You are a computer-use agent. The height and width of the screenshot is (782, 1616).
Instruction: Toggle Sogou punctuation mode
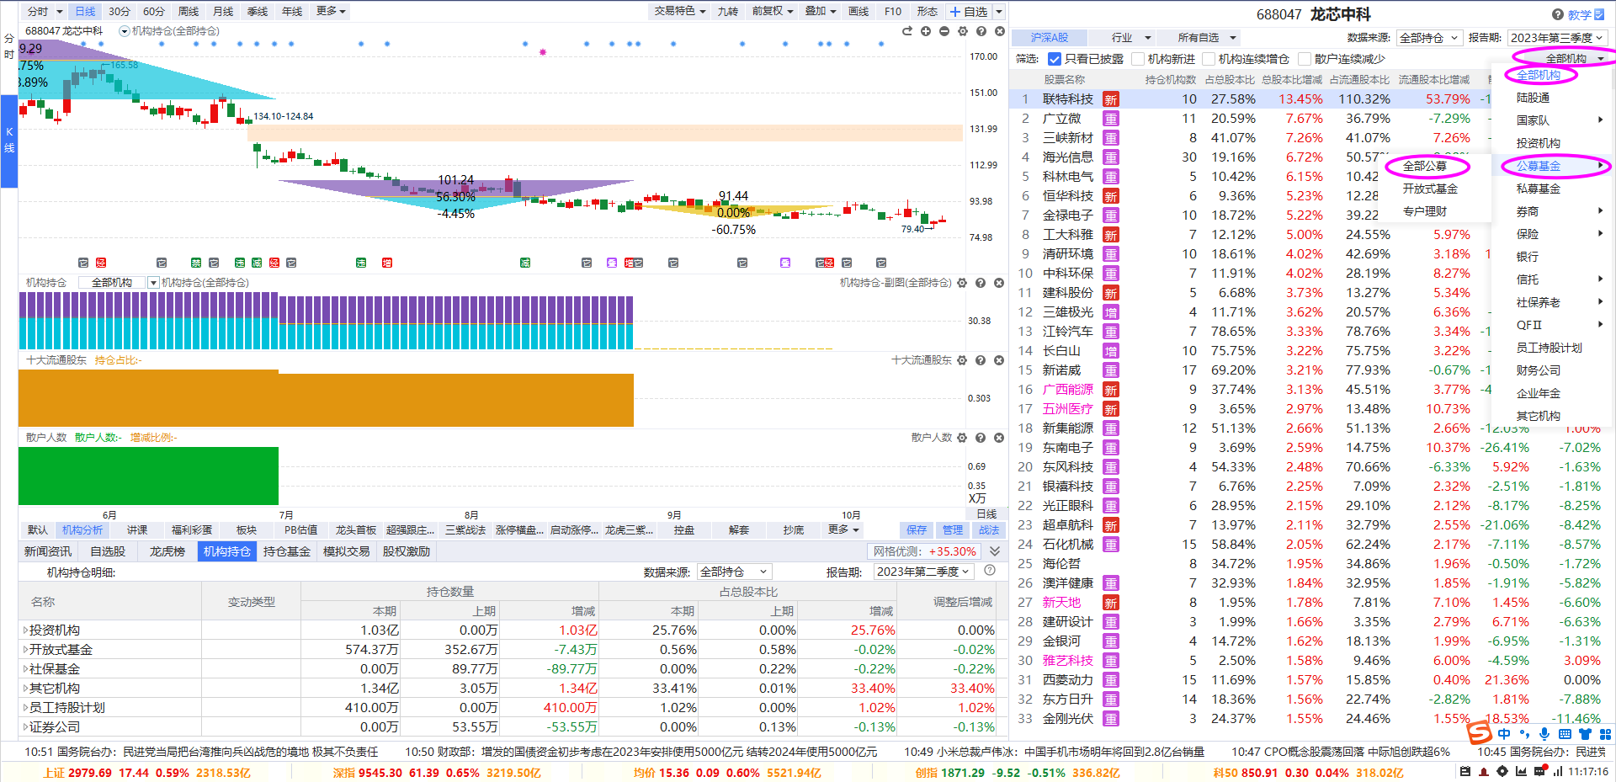[x=1524, y=734]
